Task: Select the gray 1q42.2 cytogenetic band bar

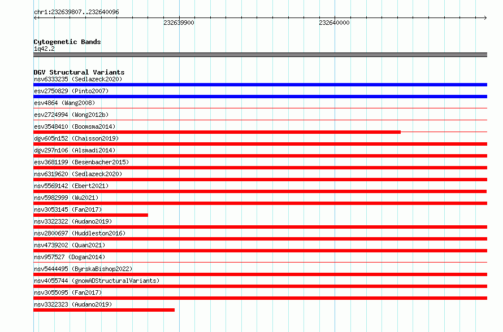Action: (x=260, y=55)
